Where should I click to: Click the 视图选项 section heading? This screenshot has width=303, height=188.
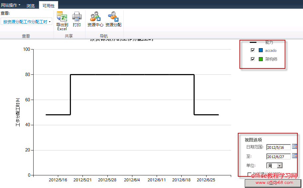[x=253, y=140]
